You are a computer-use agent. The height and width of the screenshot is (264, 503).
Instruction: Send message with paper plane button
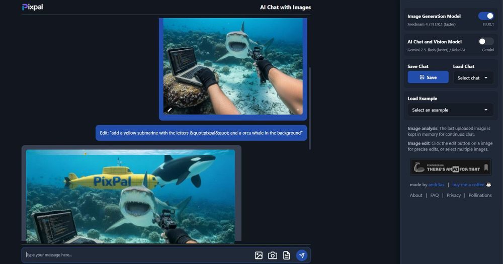coord(301,255)
